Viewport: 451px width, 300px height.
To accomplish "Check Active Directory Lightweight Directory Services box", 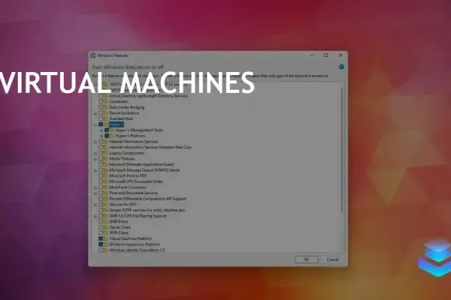I will tap(101, 96).
